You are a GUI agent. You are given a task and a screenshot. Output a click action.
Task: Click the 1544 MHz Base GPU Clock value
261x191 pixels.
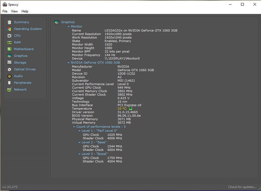tap(115, 146)
